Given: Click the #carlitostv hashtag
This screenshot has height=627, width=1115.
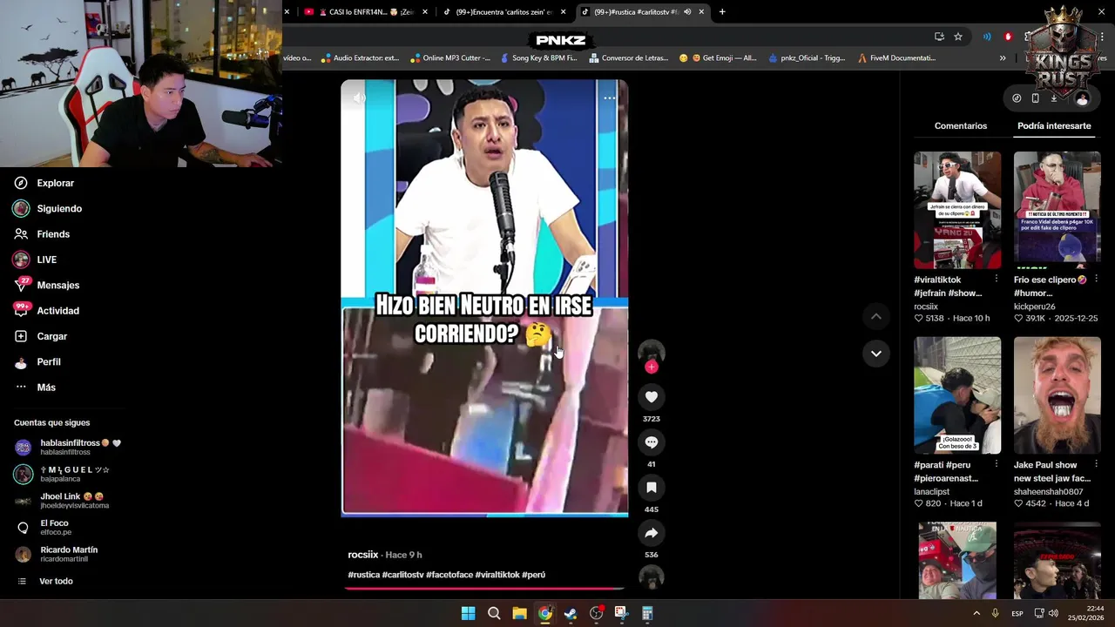Looking at the screenshot, I should tap(402, 575).
